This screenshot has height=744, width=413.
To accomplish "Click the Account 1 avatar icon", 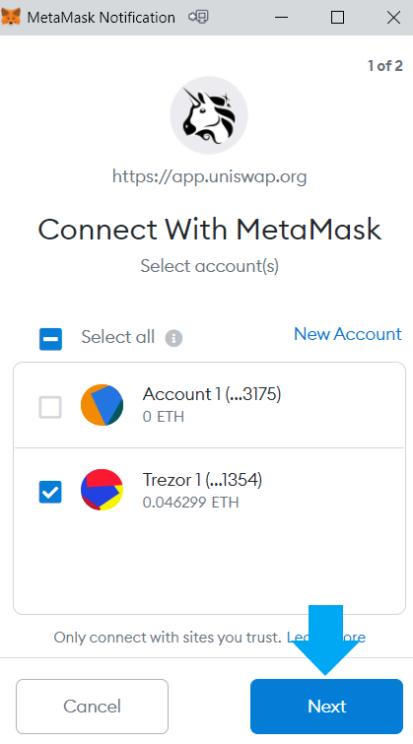I will [103, 405].
